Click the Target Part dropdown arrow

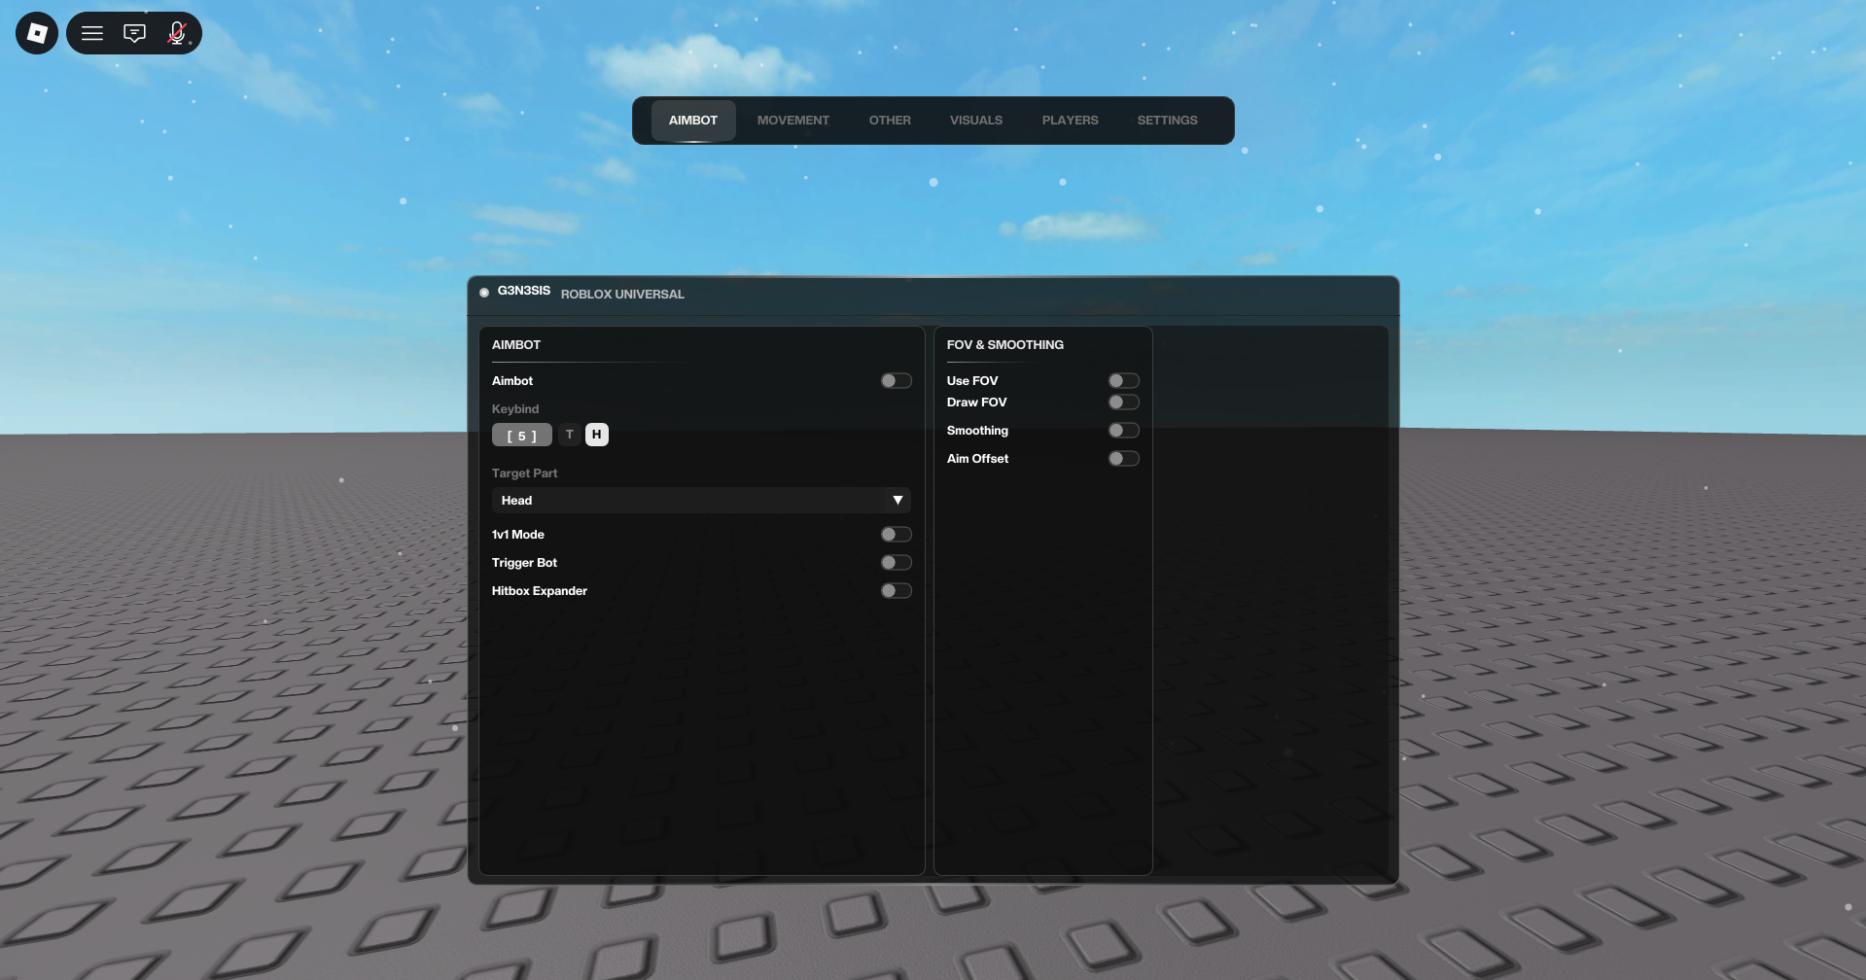tap(897, 500)
